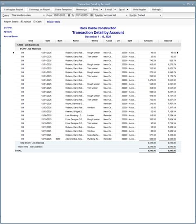Click the TOTAL row label
Screen dimensions: 196x224
click(18, 151)
